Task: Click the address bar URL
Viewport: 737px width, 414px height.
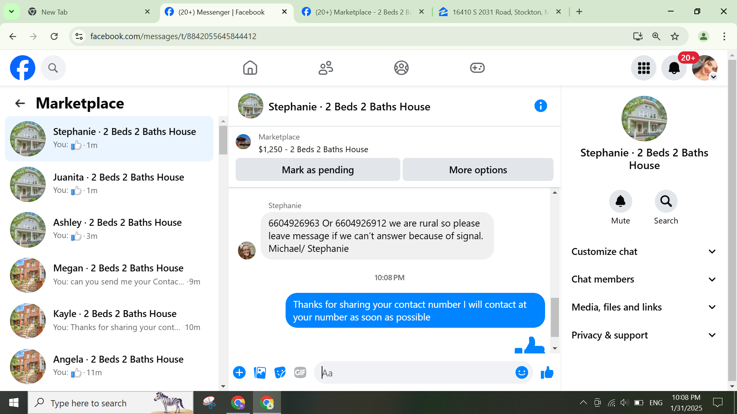Action: point(173,36)
